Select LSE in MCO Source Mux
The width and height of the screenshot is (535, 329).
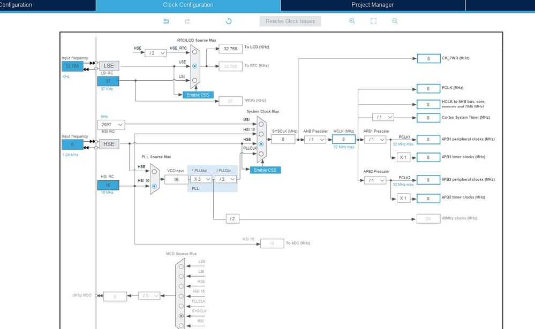coord(181,266)
